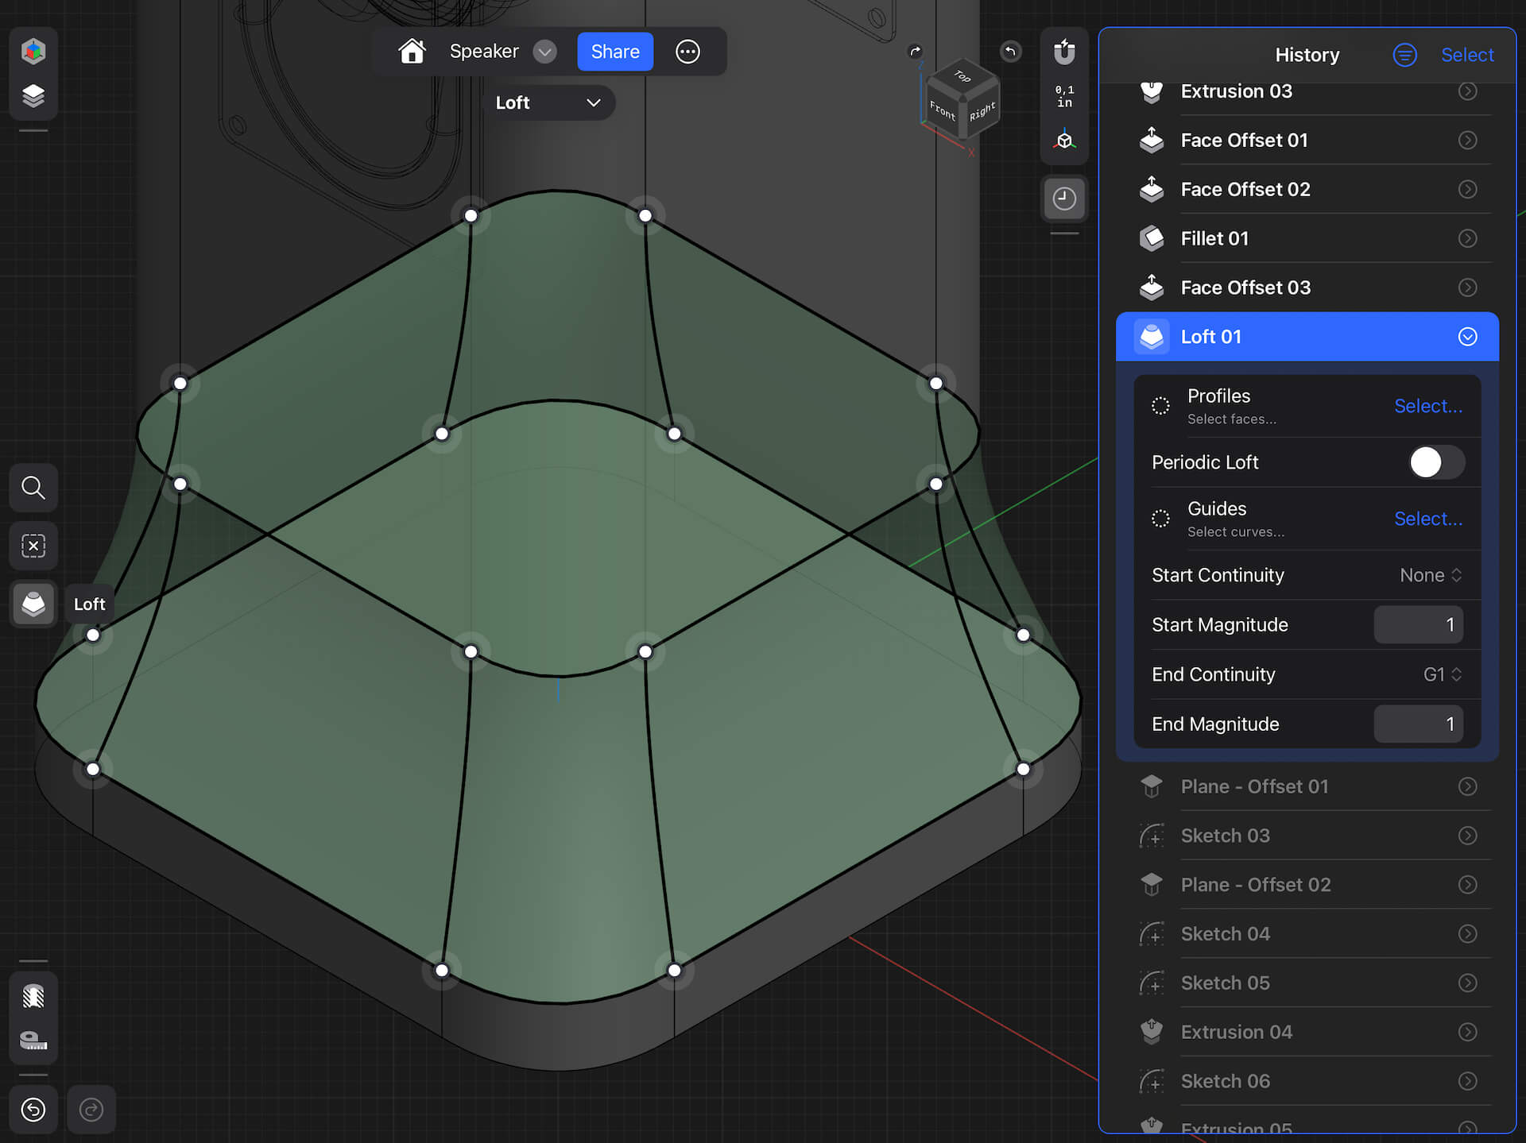The image size is (1526, 1143).
Task: Click the blue Share button
Action: 615,52
